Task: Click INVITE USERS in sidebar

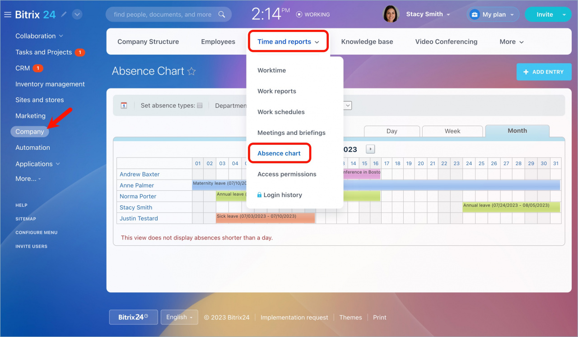Action: 31,246
